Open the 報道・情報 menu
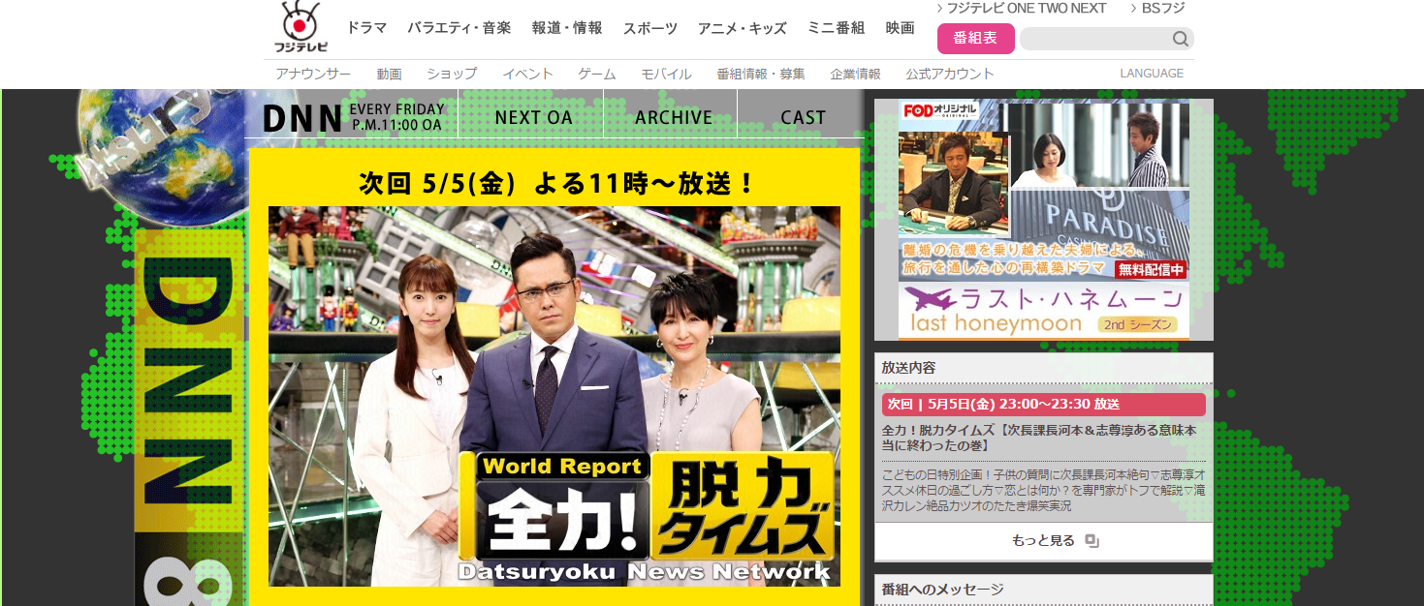The height and width of the screenshot is (606, 1424). [x=567, y=28]
